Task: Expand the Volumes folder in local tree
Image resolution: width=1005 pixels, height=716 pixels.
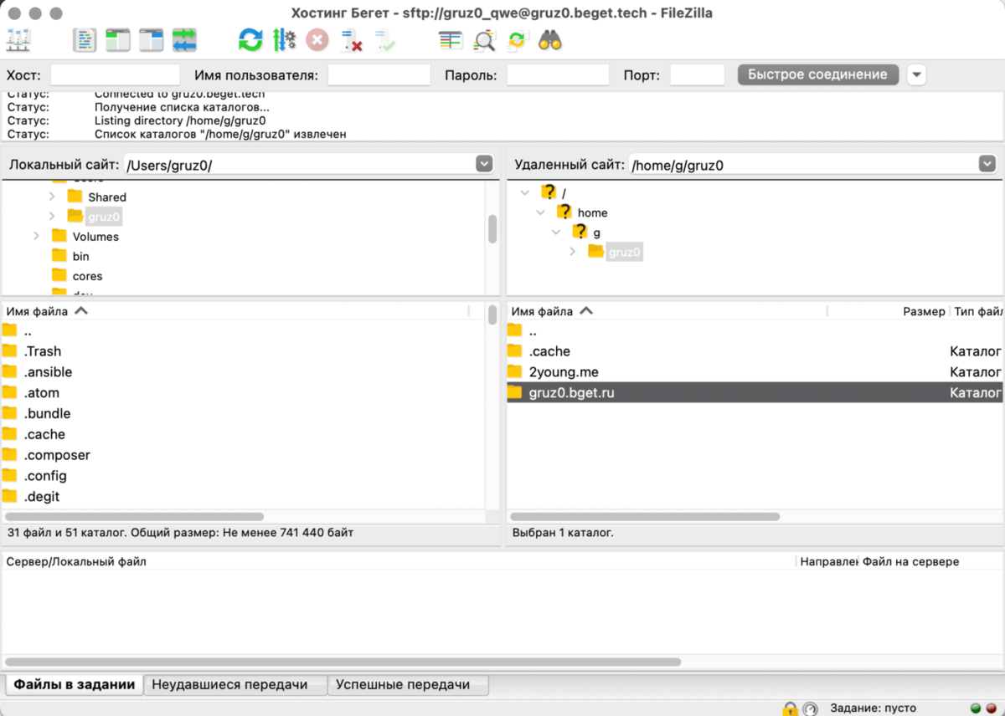Action: [36, 237]
